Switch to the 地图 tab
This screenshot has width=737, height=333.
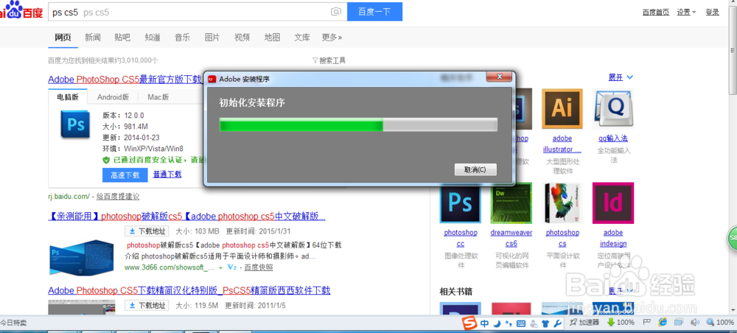click(272, 37)
